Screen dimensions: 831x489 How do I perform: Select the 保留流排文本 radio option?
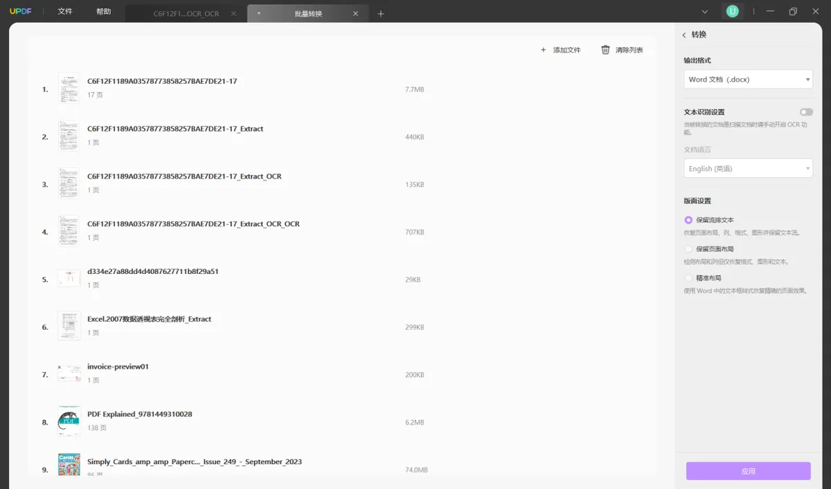(x=688, y=220)
